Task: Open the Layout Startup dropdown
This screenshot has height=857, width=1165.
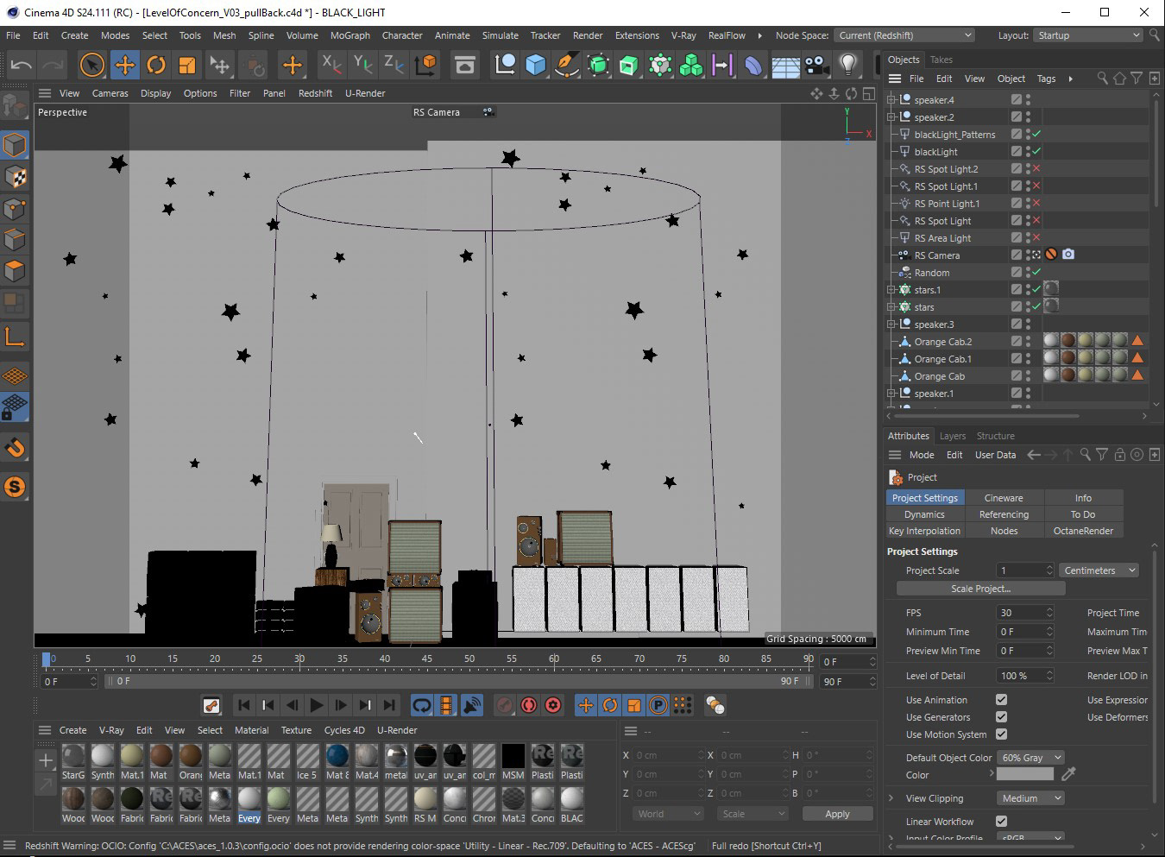Action: [x=1088, y=35]
